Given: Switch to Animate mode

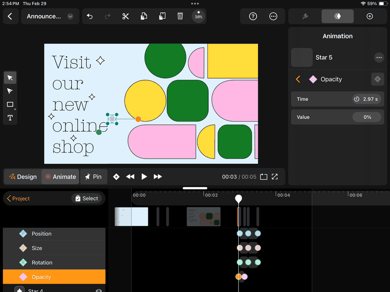Looking at the screenshot, I should [x=60, y=176].
